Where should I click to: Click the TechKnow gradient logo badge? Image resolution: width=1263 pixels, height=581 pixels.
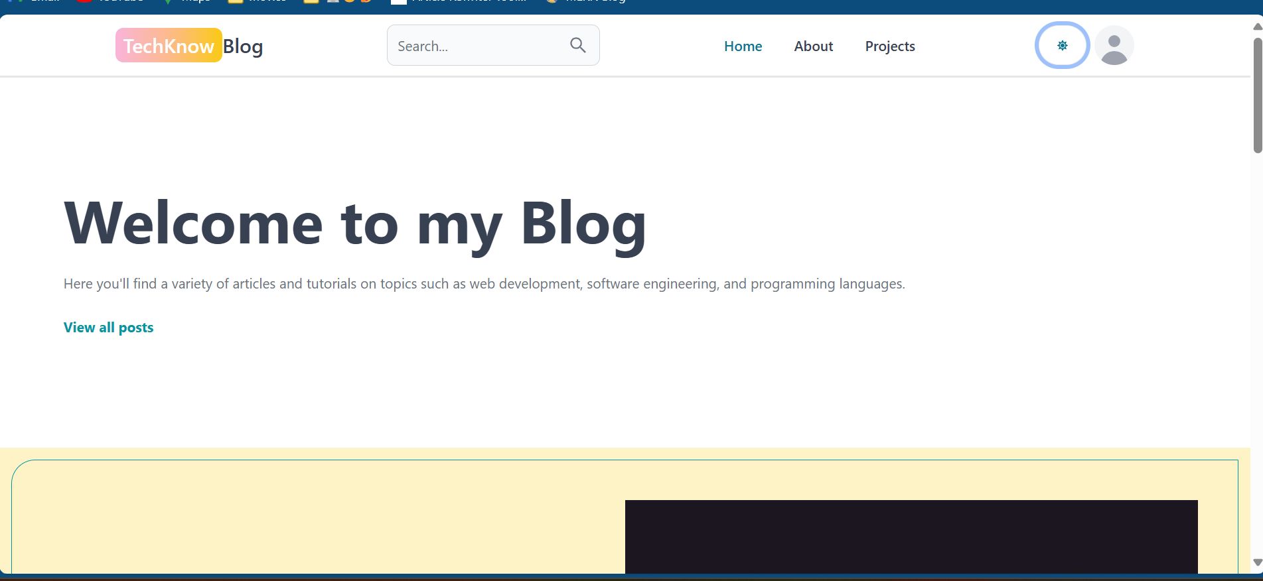point(169,46)
